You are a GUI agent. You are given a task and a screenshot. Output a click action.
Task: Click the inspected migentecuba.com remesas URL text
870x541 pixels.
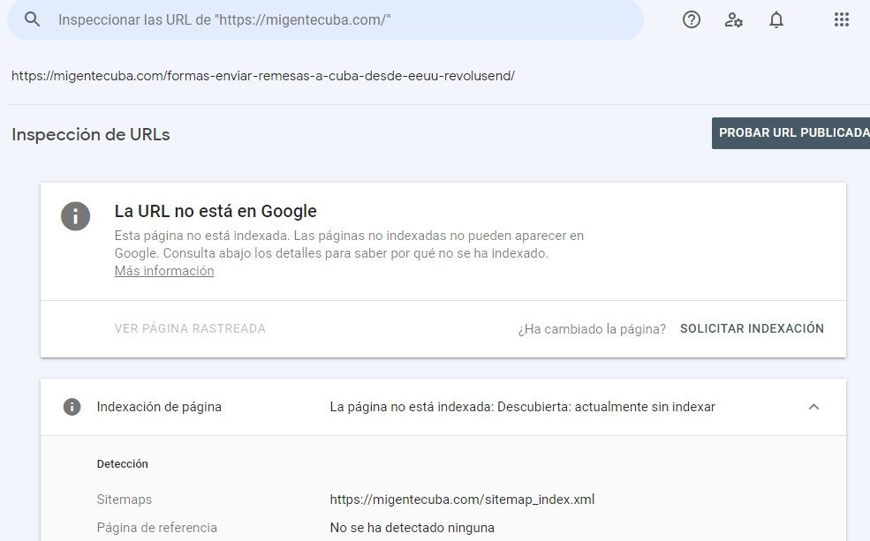(x=263, y=76)
